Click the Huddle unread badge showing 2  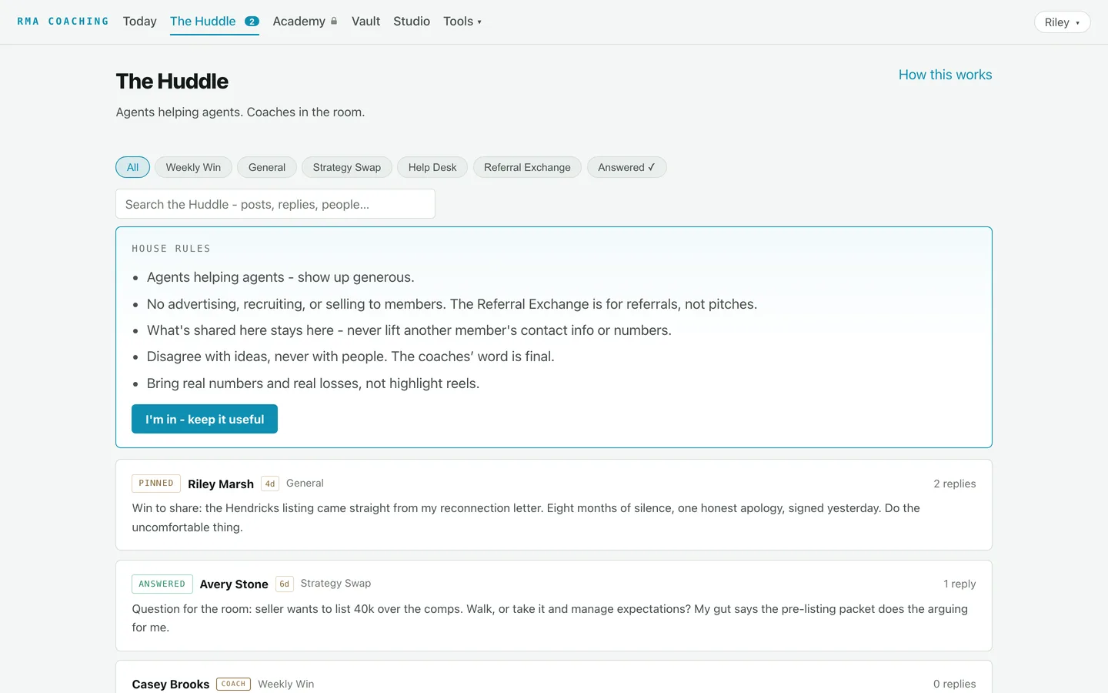pos(252,22)
